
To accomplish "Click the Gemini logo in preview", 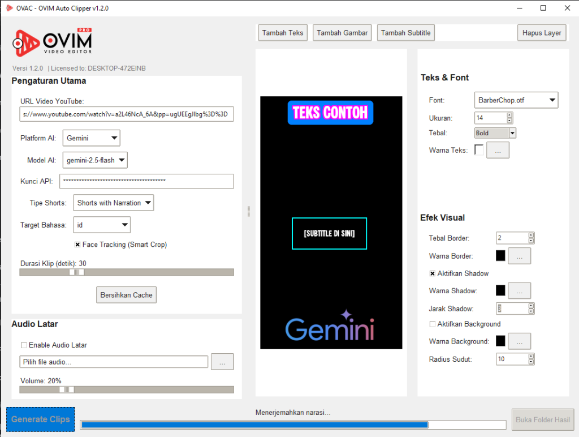I will click(330, 327).
